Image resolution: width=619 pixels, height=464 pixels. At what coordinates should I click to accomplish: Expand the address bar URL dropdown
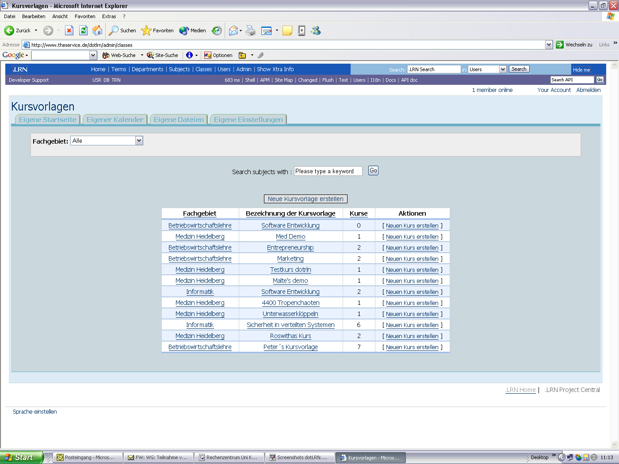point(549,44)
